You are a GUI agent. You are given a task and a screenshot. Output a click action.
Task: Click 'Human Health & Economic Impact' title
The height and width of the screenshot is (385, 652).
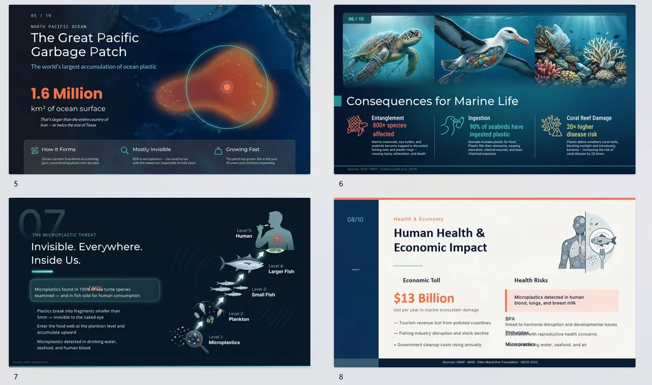(x=440, y=240)
